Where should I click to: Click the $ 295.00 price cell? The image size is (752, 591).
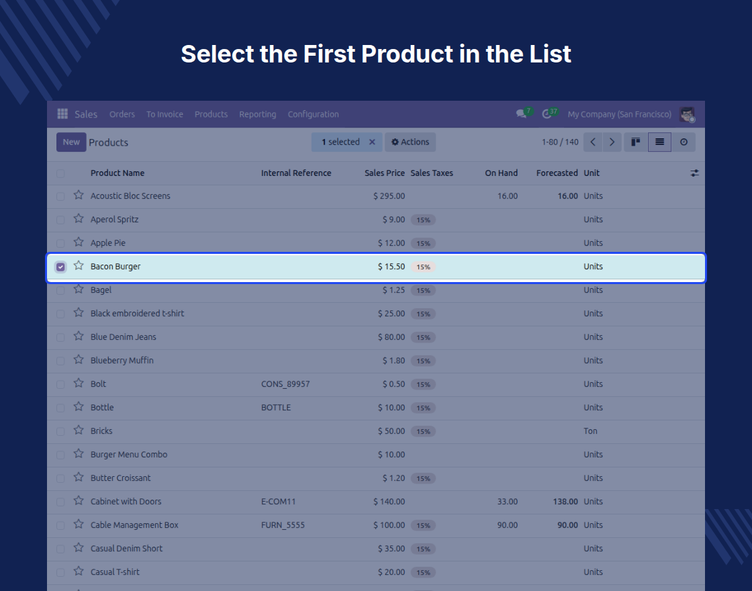tap(389, 196)
